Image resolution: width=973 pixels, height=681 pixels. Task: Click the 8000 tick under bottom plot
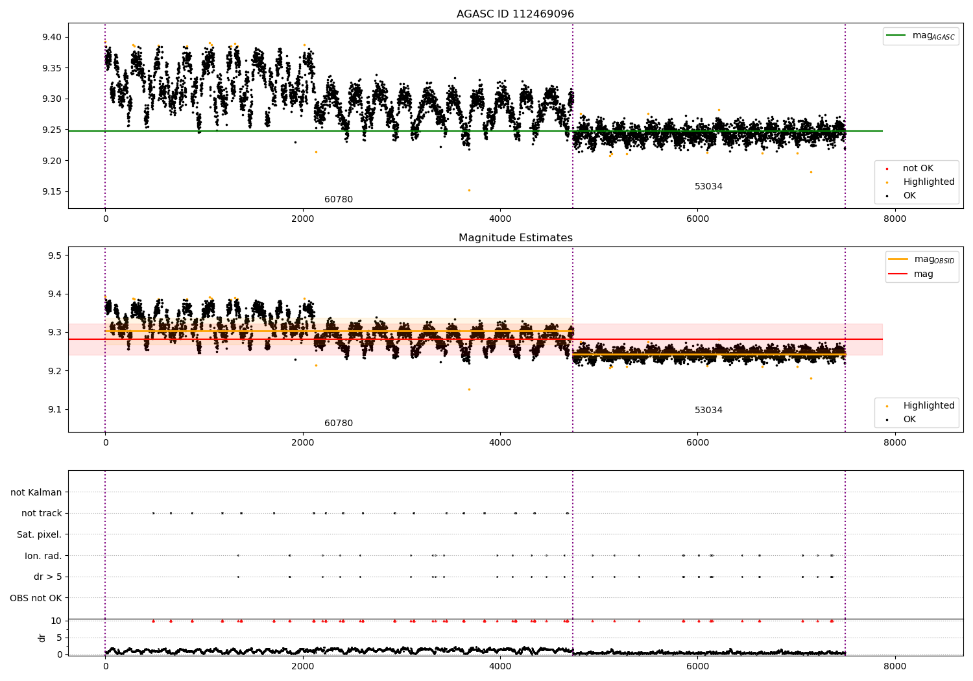click(x=895, y=666)
